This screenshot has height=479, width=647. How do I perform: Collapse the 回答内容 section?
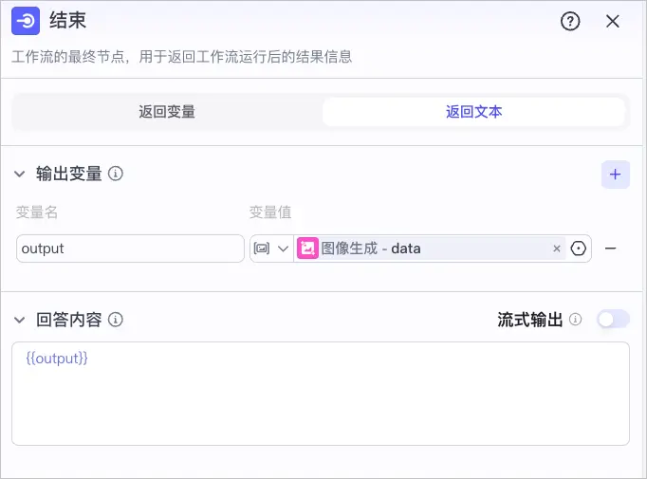[x=19, y=320]
